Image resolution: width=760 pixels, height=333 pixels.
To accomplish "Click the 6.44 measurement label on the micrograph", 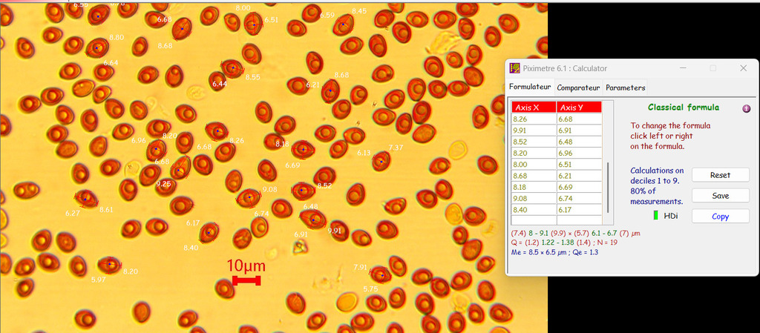I will [220, 84].
